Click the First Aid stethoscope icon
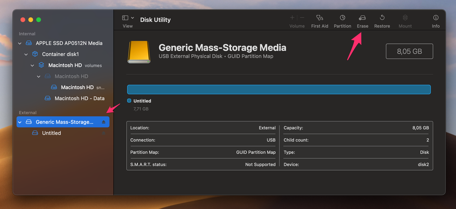 (x=319, y=18)
